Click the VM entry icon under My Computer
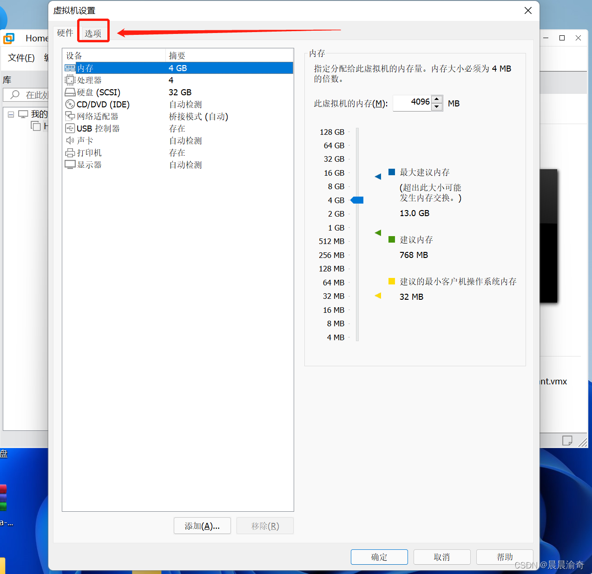Screen dimensions: 592x574 (36, 126)
